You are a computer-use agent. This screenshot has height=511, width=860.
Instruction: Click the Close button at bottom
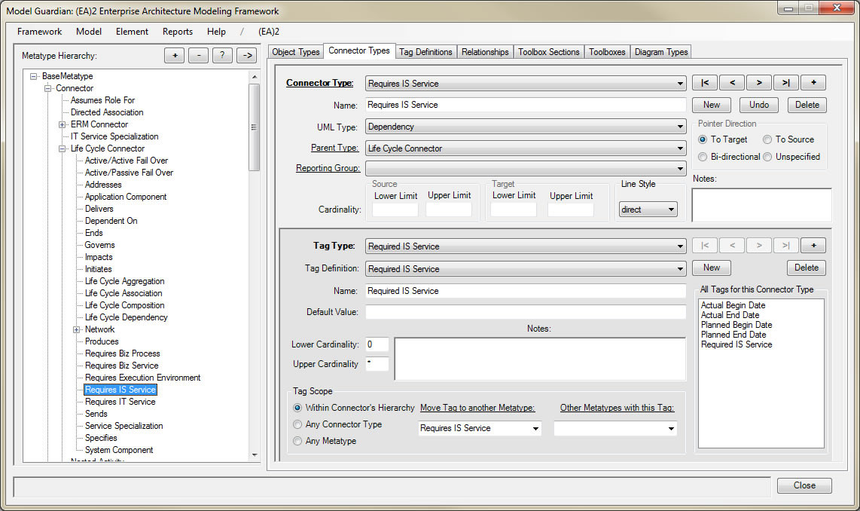pyautogui.click(x=804, y=486)
